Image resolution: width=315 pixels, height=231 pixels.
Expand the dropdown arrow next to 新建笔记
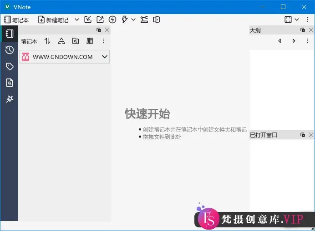(x=77, y=20)
